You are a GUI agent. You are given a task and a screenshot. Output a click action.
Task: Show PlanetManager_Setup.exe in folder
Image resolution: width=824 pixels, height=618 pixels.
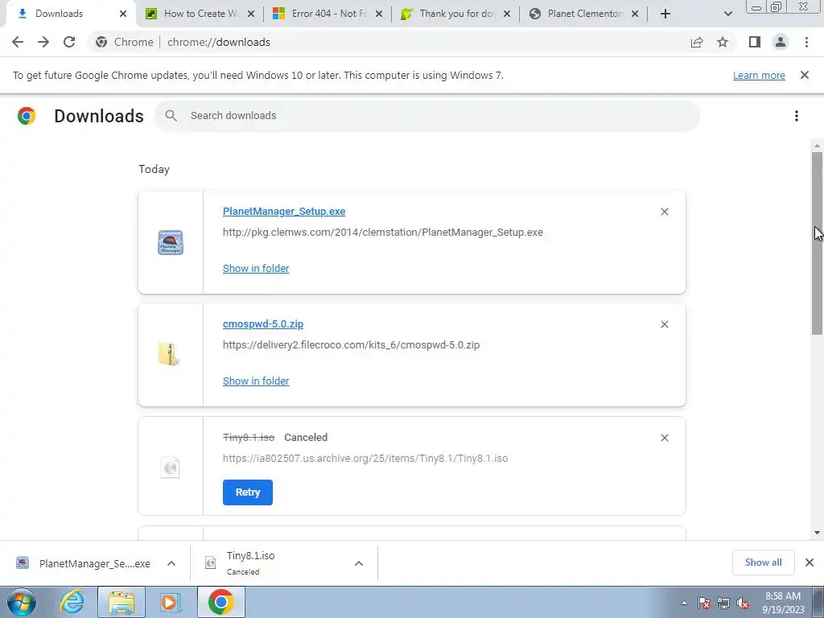(x=256, y=269)
